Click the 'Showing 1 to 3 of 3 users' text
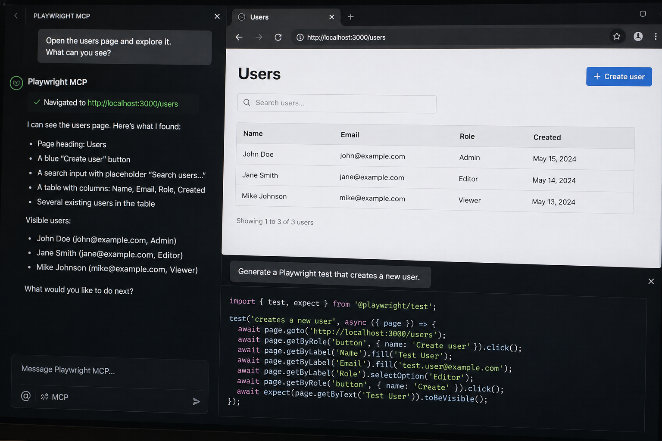 point(275,222)
